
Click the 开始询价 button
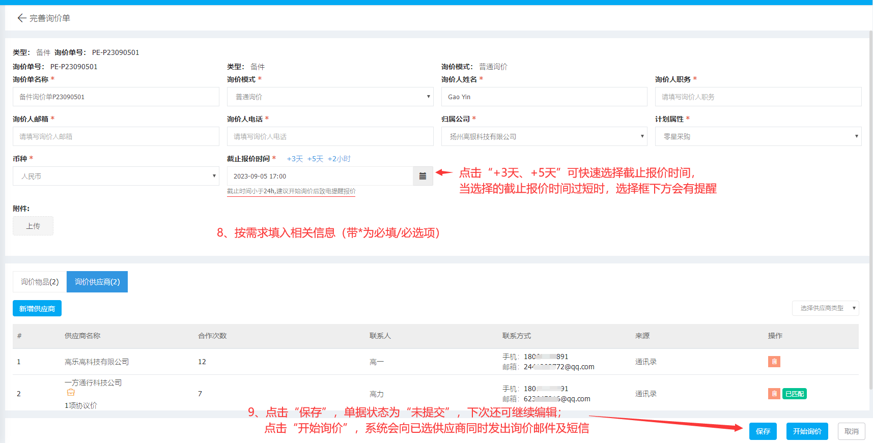point(807,431)
